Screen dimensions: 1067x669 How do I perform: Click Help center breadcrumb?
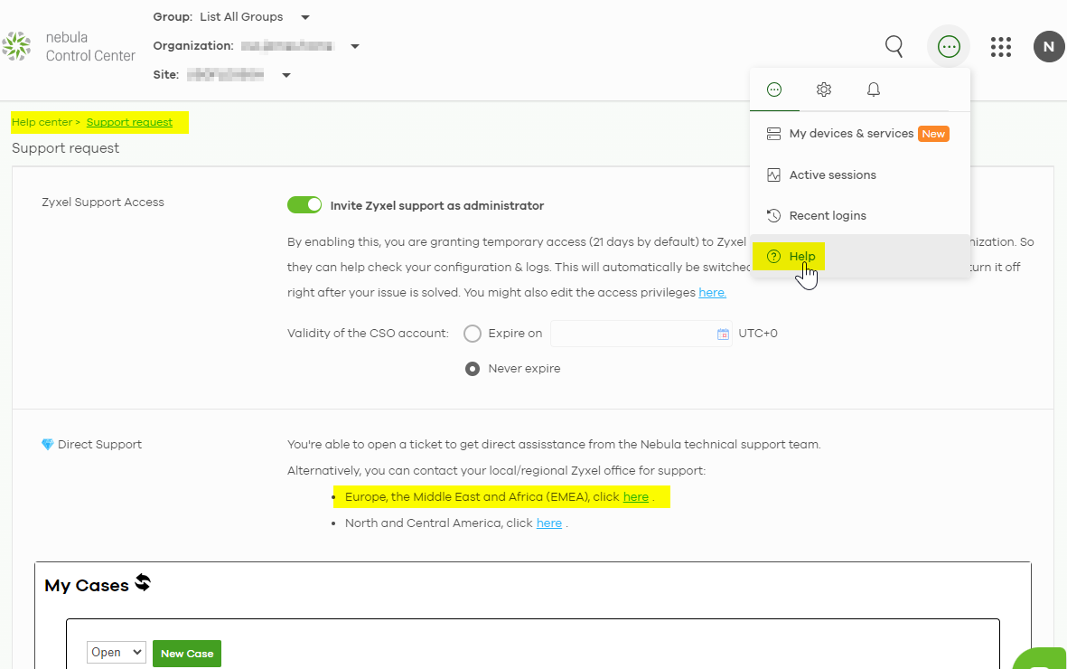pyautogui.click(x=42, y=122)
